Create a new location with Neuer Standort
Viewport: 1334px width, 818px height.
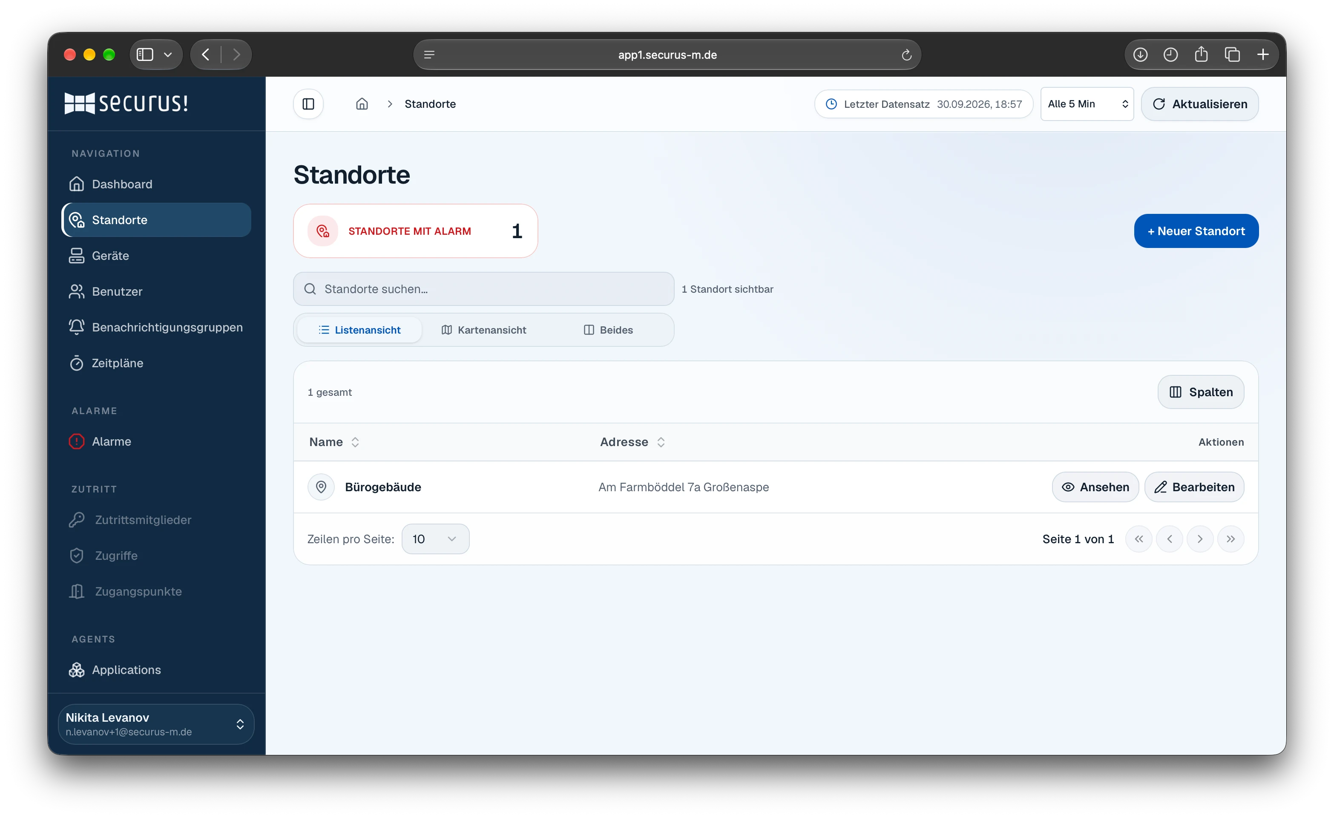pyautogui.click(x=1196, y=231)
